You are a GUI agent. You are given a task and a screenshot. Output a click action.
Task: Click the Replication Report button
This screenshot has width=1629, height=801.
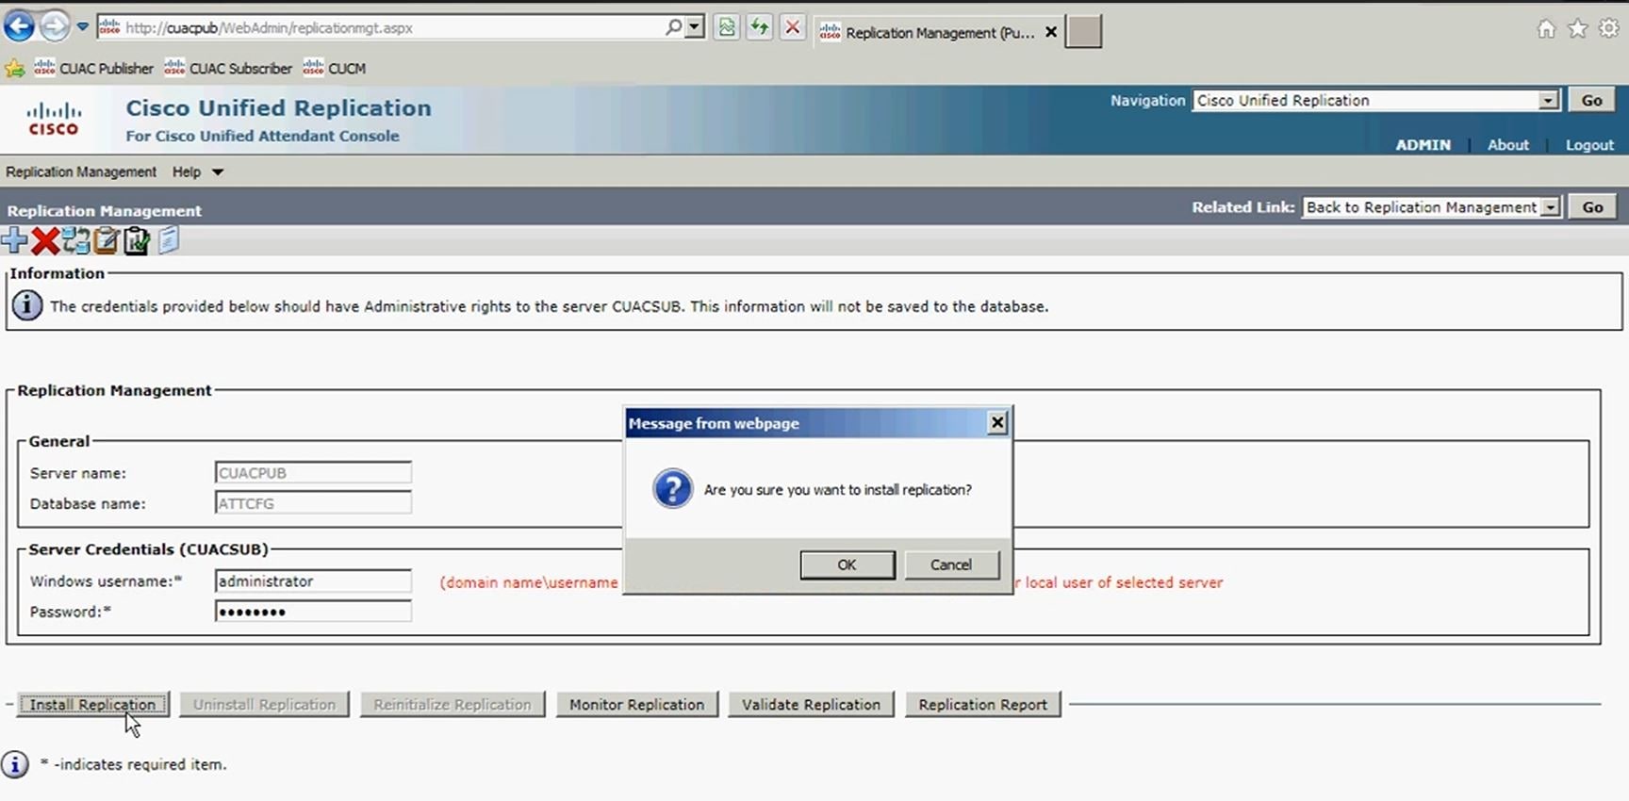pyautogui.click(x=982, y=704)
